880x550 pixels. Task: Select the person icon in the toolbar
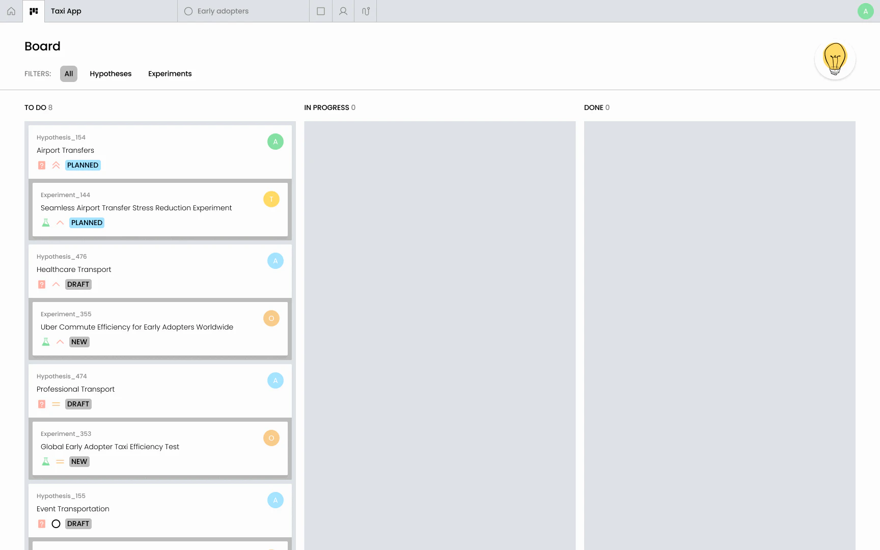coord(343,11)
